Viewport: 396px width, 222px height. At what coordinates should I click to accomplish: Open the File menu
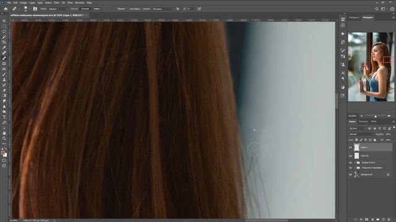pyautogui.click(x=9, y=2)
